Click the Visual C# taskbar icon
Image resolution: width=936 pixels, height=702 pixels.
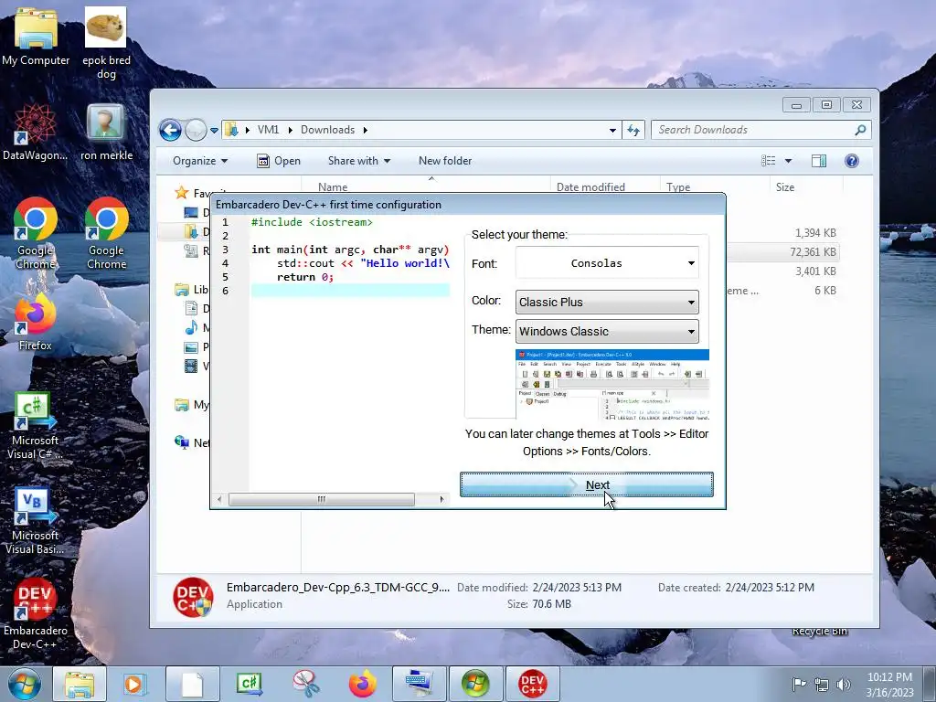coord(249,684)
